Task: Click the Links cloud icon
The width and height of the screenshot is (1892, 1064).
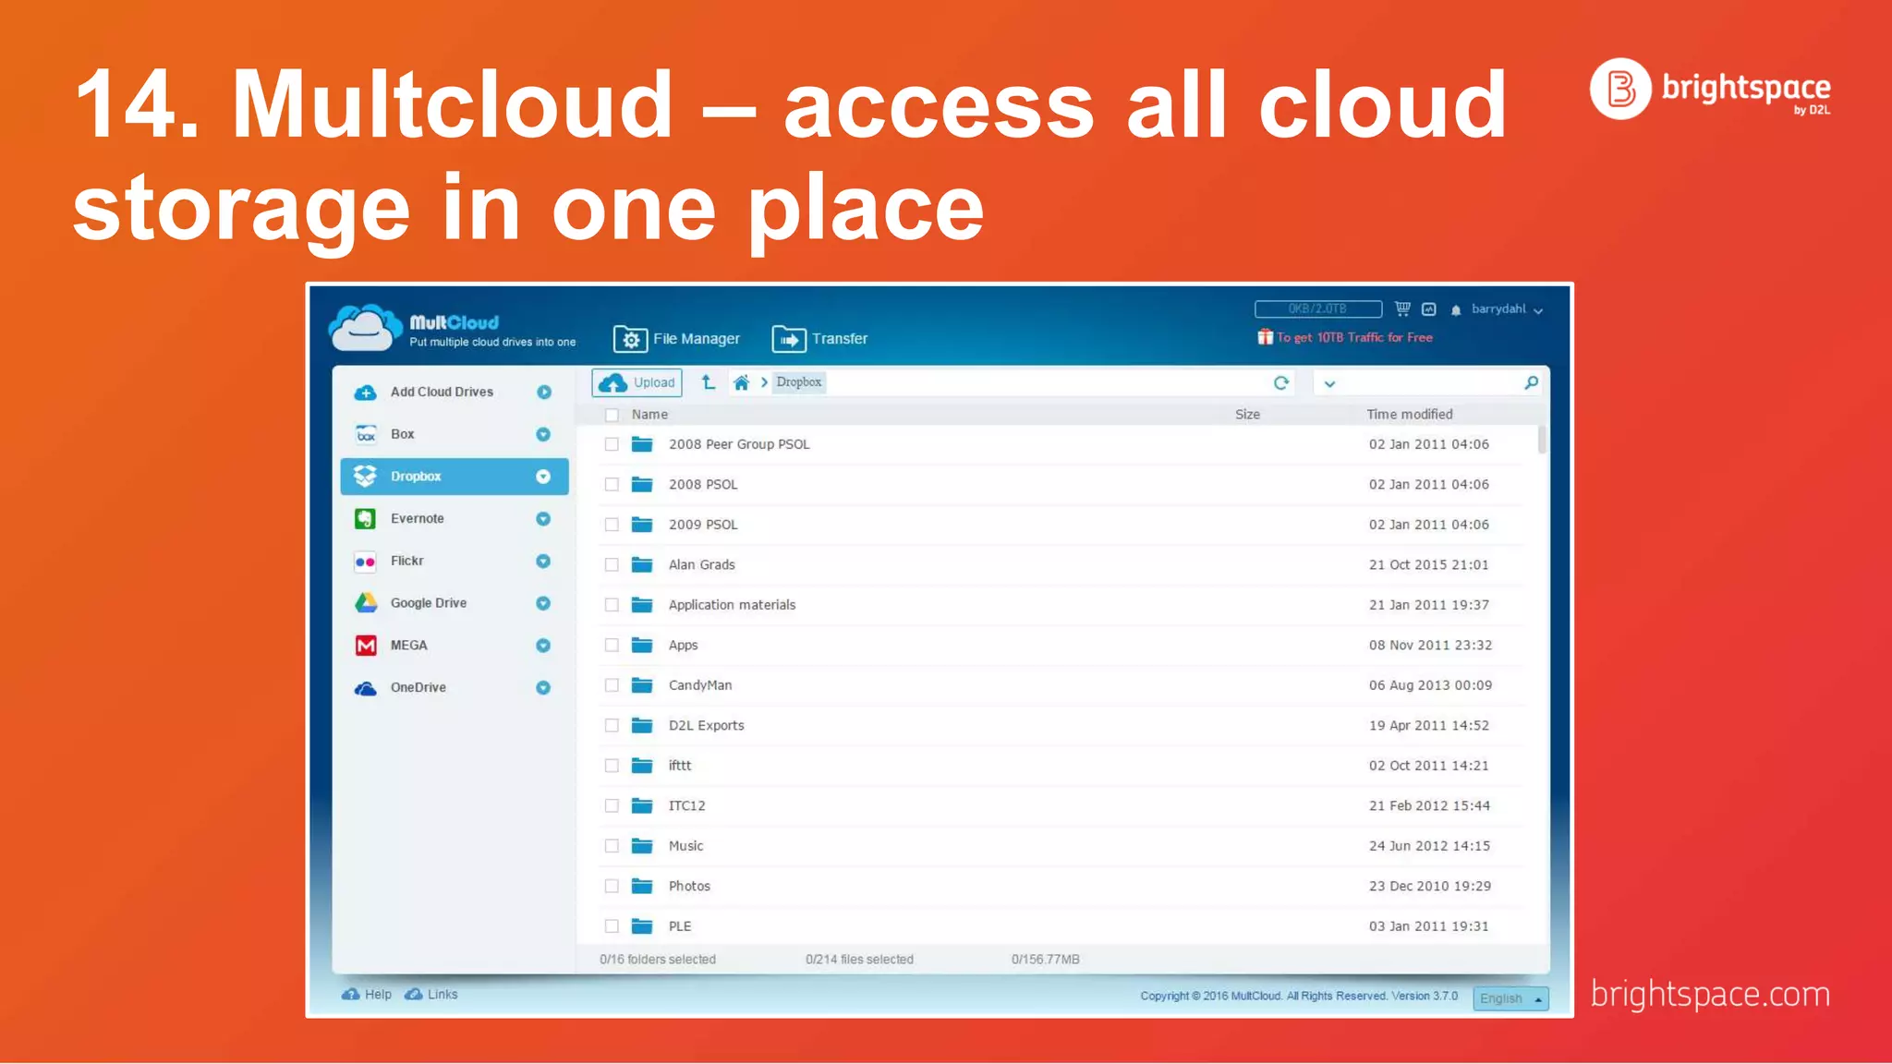Action: (x=414, y=995)
